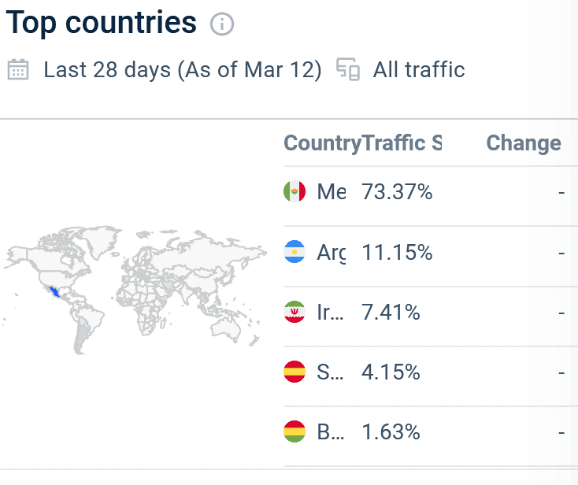Screen dimensions: 578x485
Task: Click the devices icon next to All traffic
Action: coord(348,69)
